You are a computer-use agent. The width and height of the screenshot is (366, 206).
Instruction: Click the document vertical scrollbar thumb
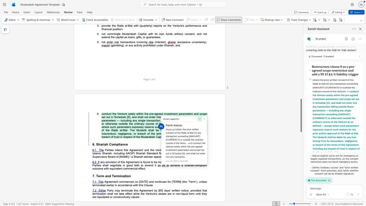(x=301, y=115)
